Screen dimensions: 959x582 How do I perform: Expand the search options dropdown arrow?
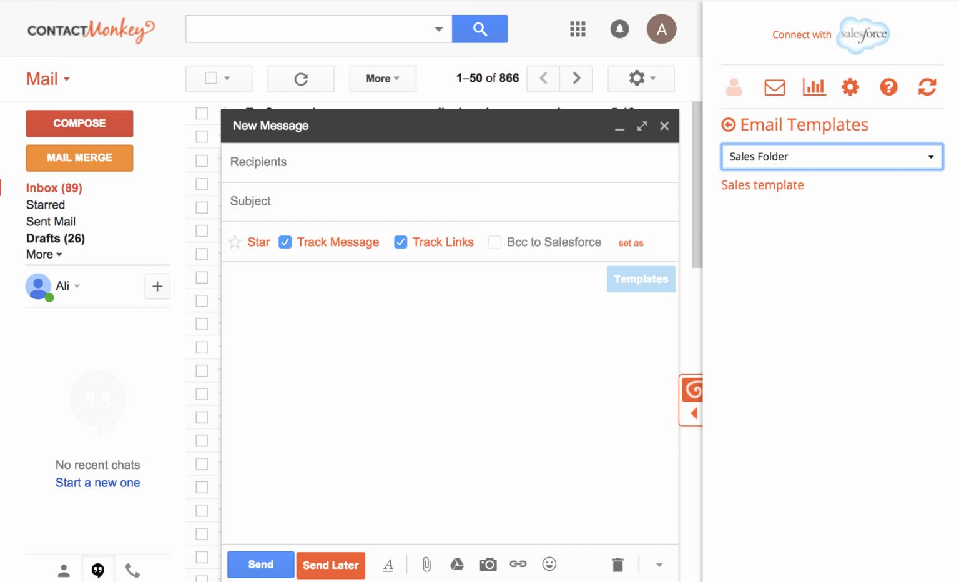coord(439,29)
